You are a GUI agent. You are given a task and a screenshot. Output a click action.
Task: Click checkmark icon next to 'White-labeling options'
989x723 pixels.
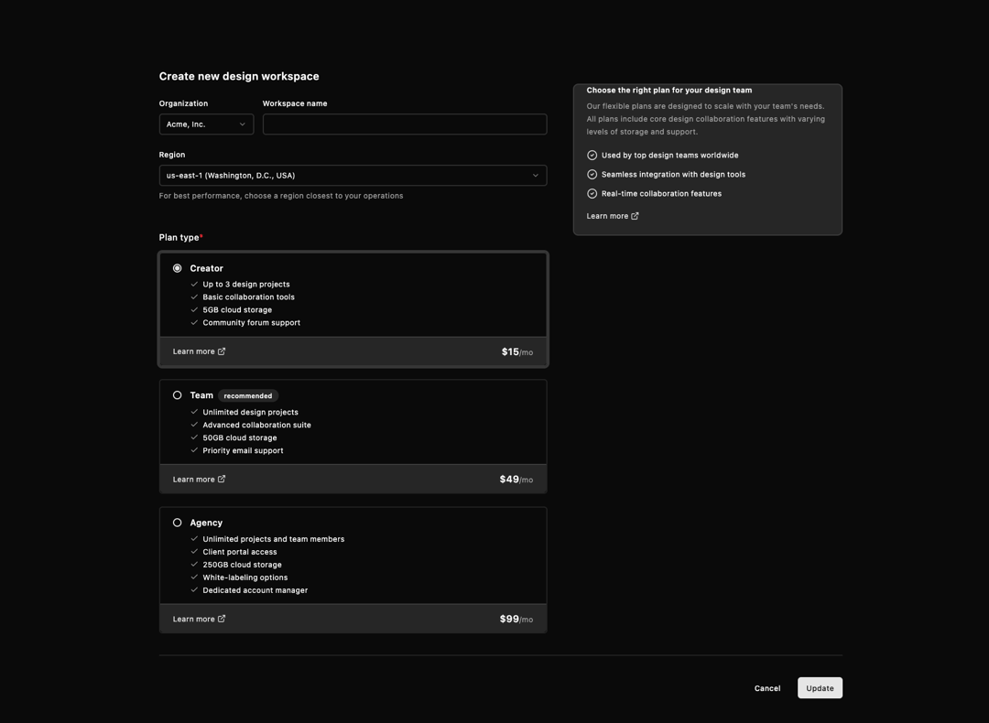coord(194,577)
